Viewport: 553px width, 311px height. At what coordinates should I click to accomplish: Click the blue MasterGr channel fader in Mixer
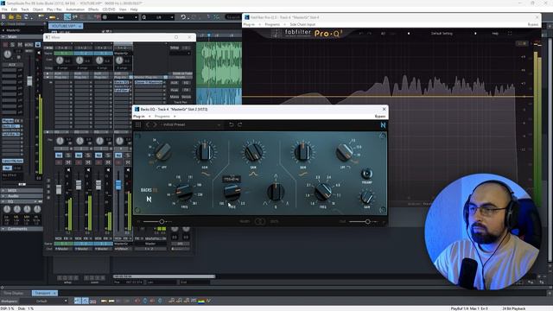tap(118, 185)
